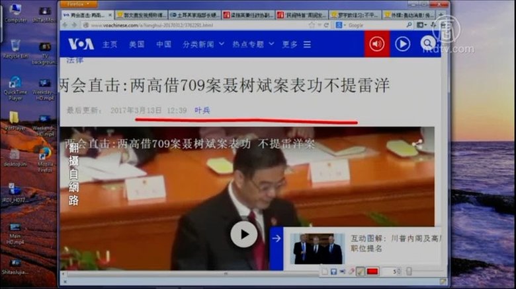Open the VOA search magnifier icon
This screenshot has width=516, height=289.
(429, 44)
